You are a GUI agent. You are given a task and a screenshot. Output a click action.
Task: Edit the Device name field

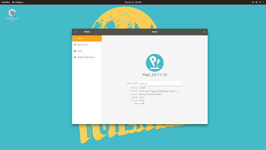coord(161,83)
